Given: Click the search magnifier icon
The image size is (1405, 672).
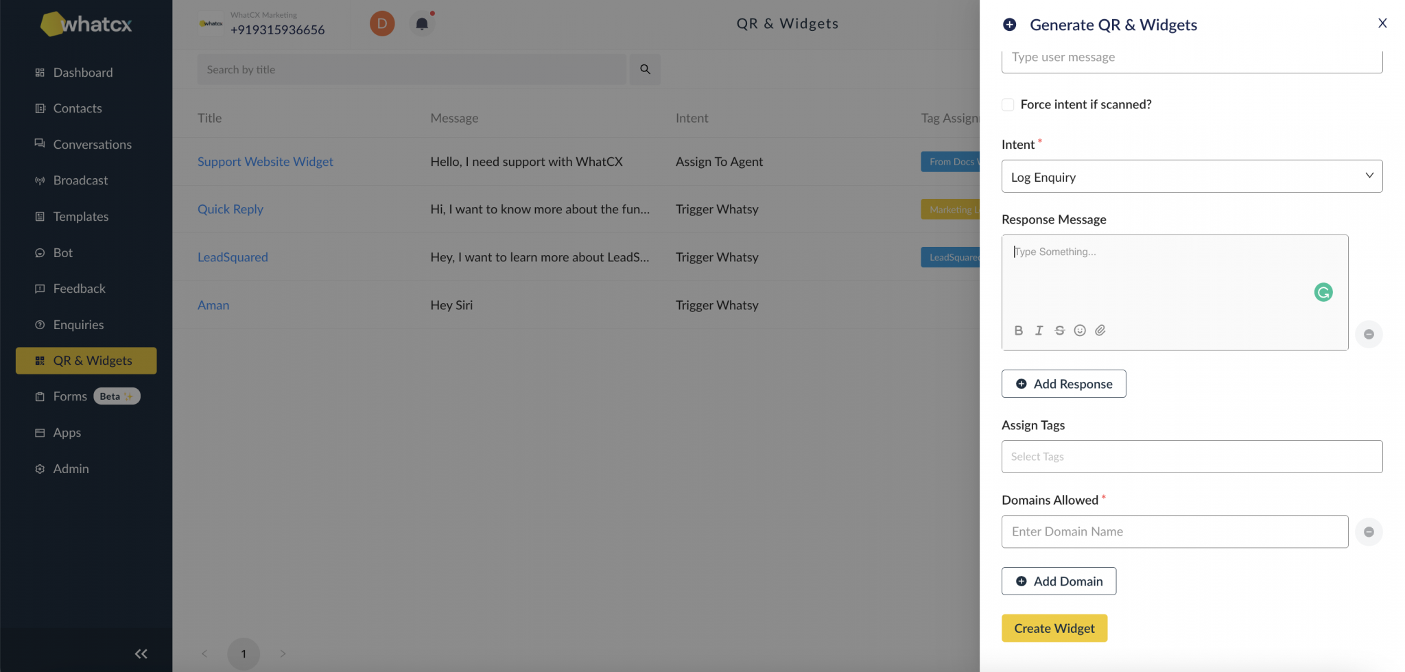Looking at the screenshot, I should [x=644, y=69].
